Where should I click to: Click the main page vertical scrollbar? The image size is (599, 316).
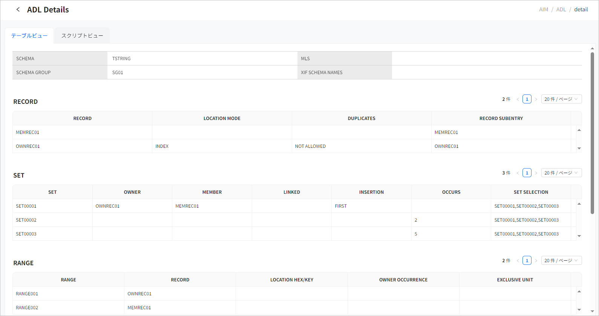tap(592, 132)
